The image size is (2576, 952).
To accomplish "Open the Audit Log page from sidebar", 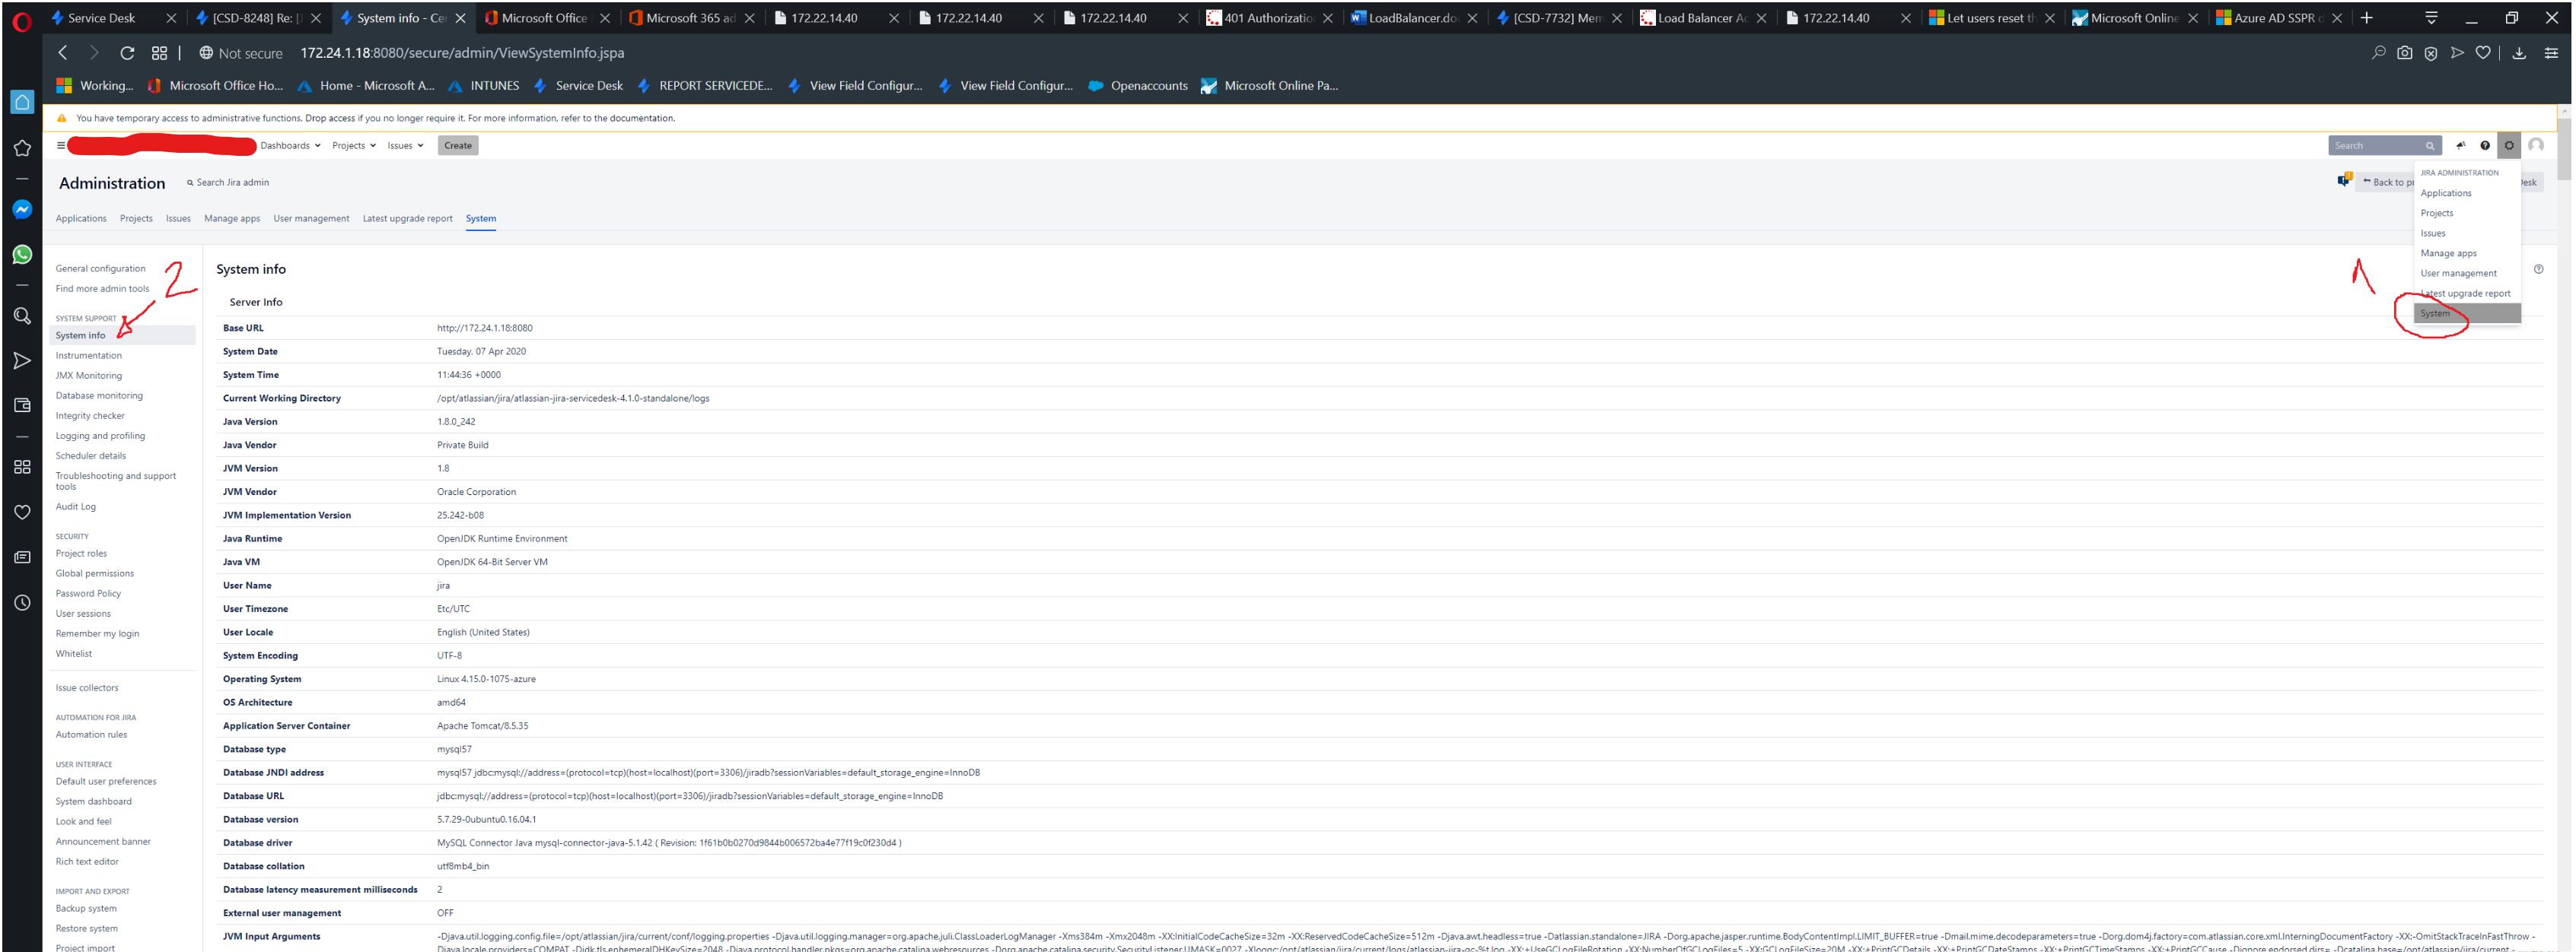I will point(75,506).
